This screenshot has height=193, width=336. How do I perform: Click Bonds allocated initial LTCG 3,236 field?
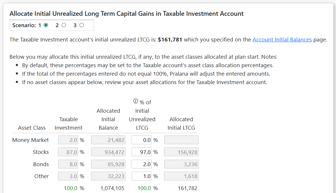pos(181,164)
